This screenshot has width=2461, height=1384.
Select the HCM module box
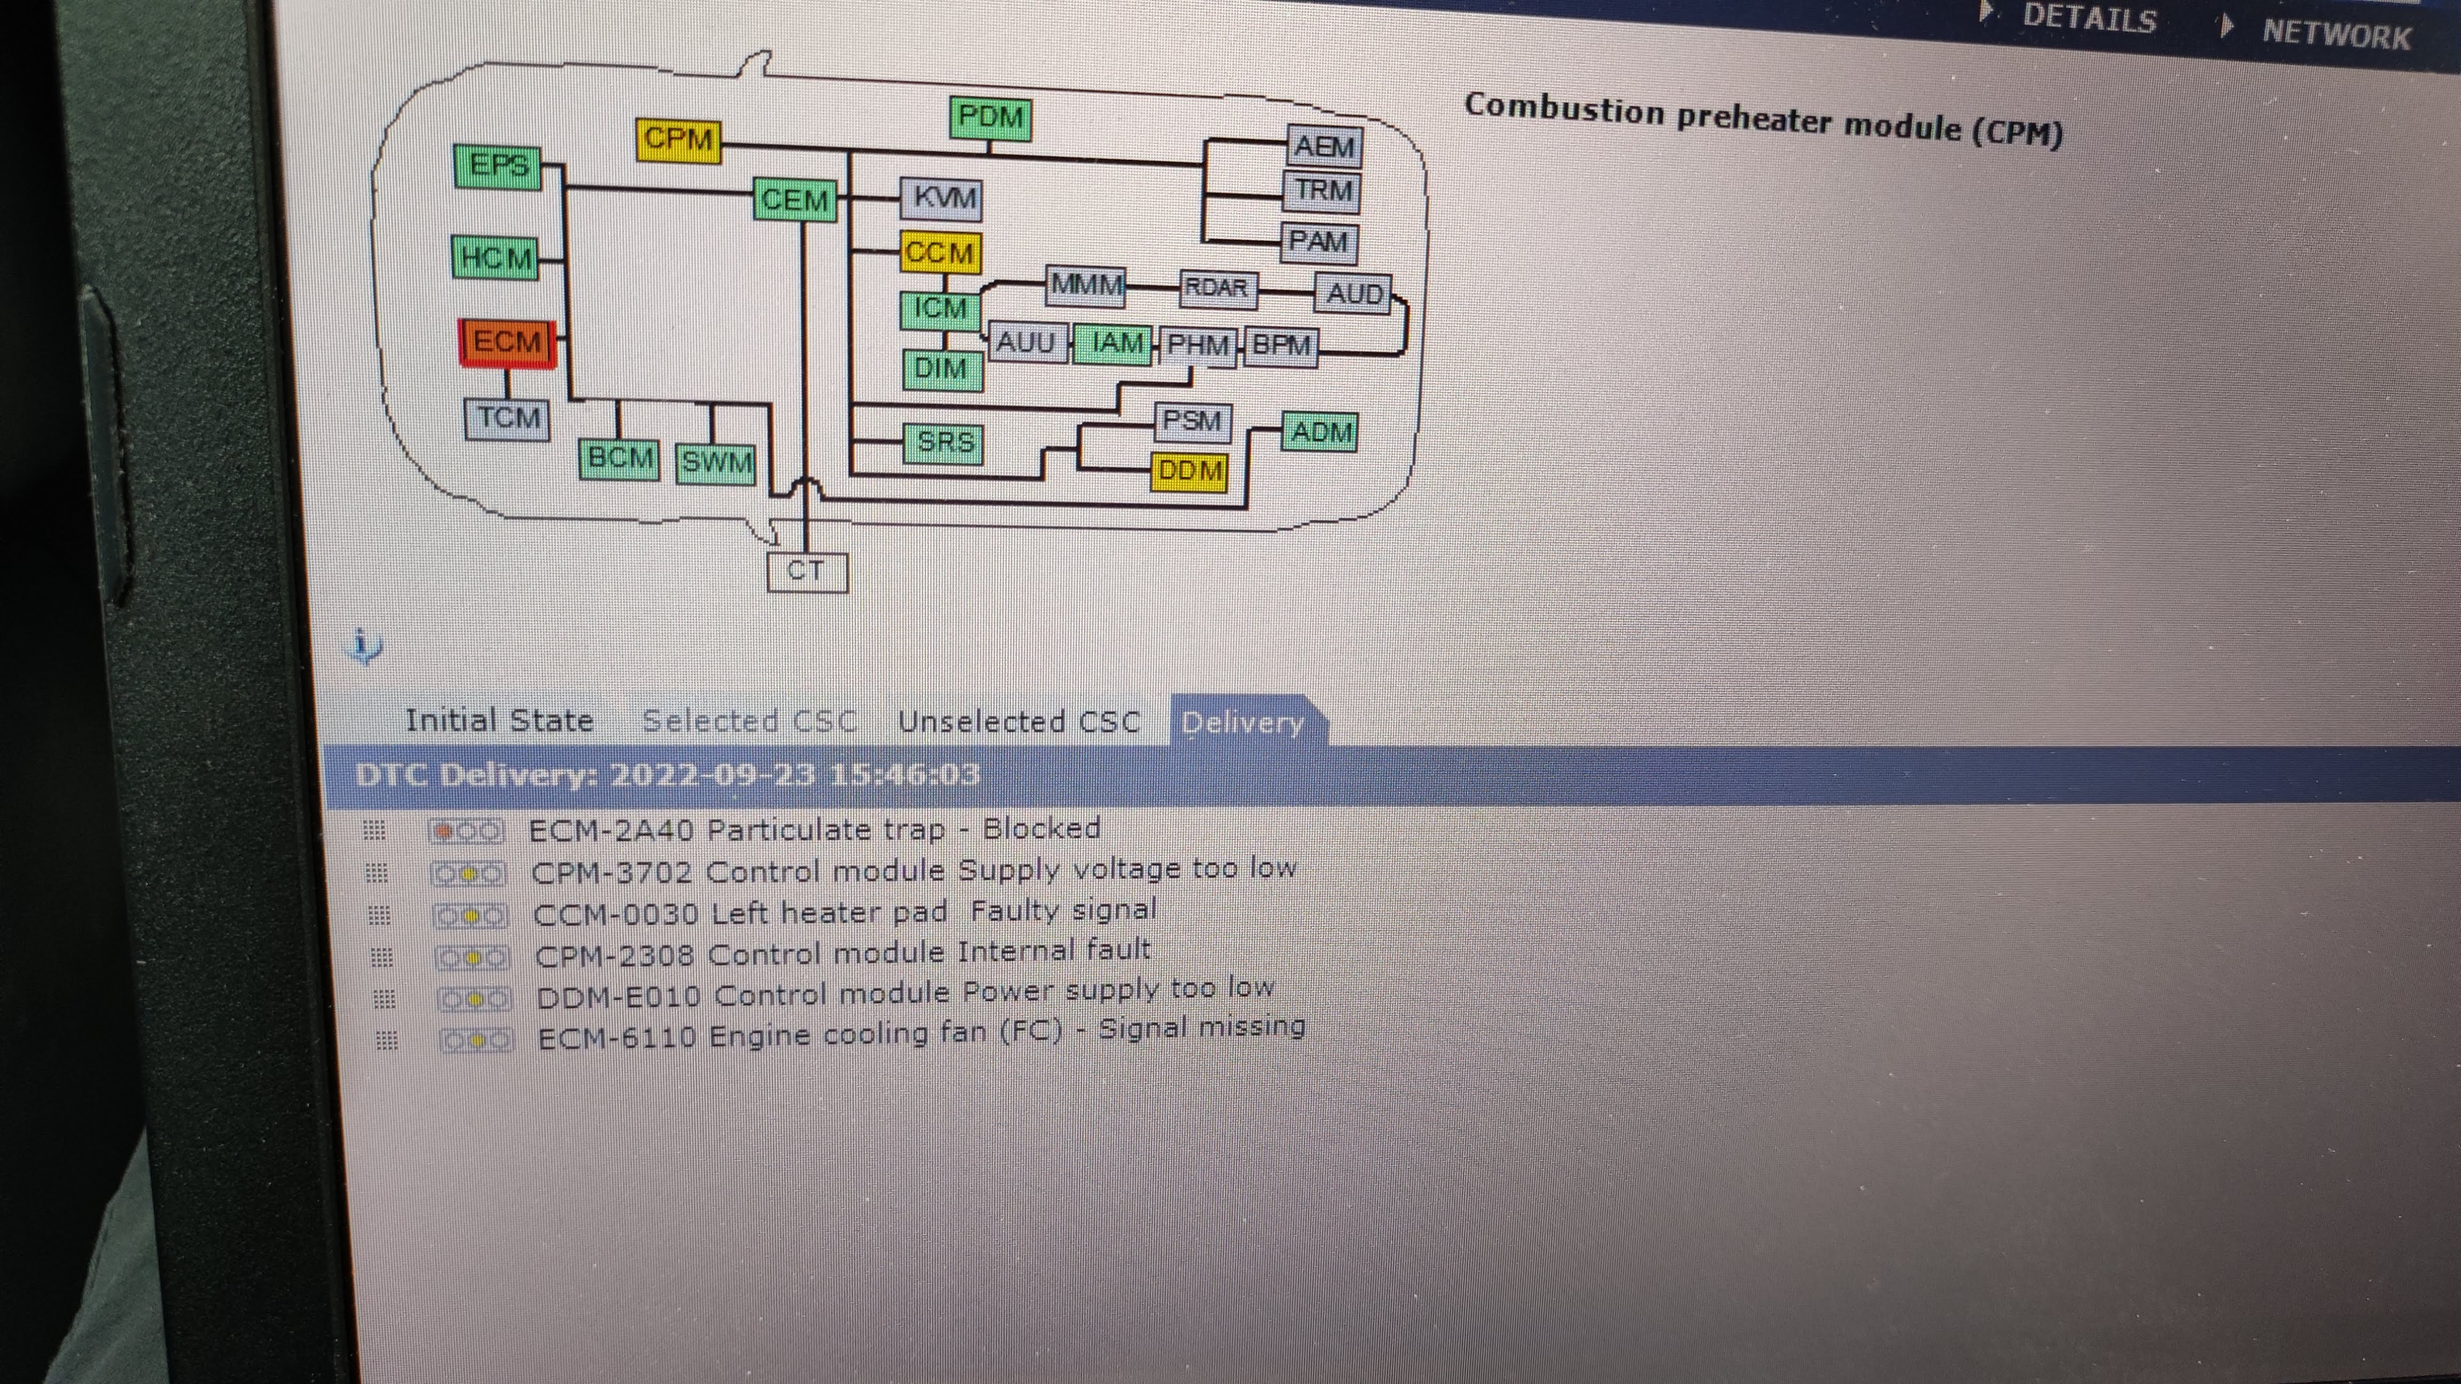(495, 258)
